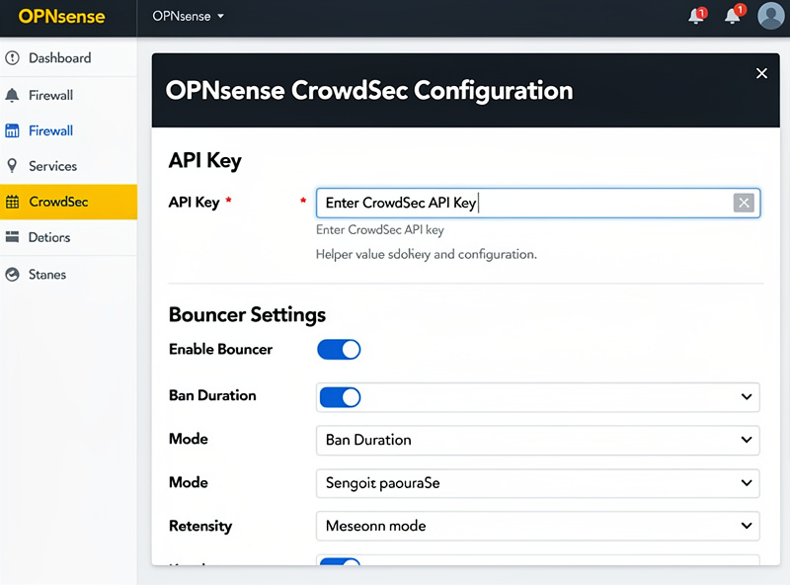Open the blue Firewall sidebar item

click(x=68, y=131)
